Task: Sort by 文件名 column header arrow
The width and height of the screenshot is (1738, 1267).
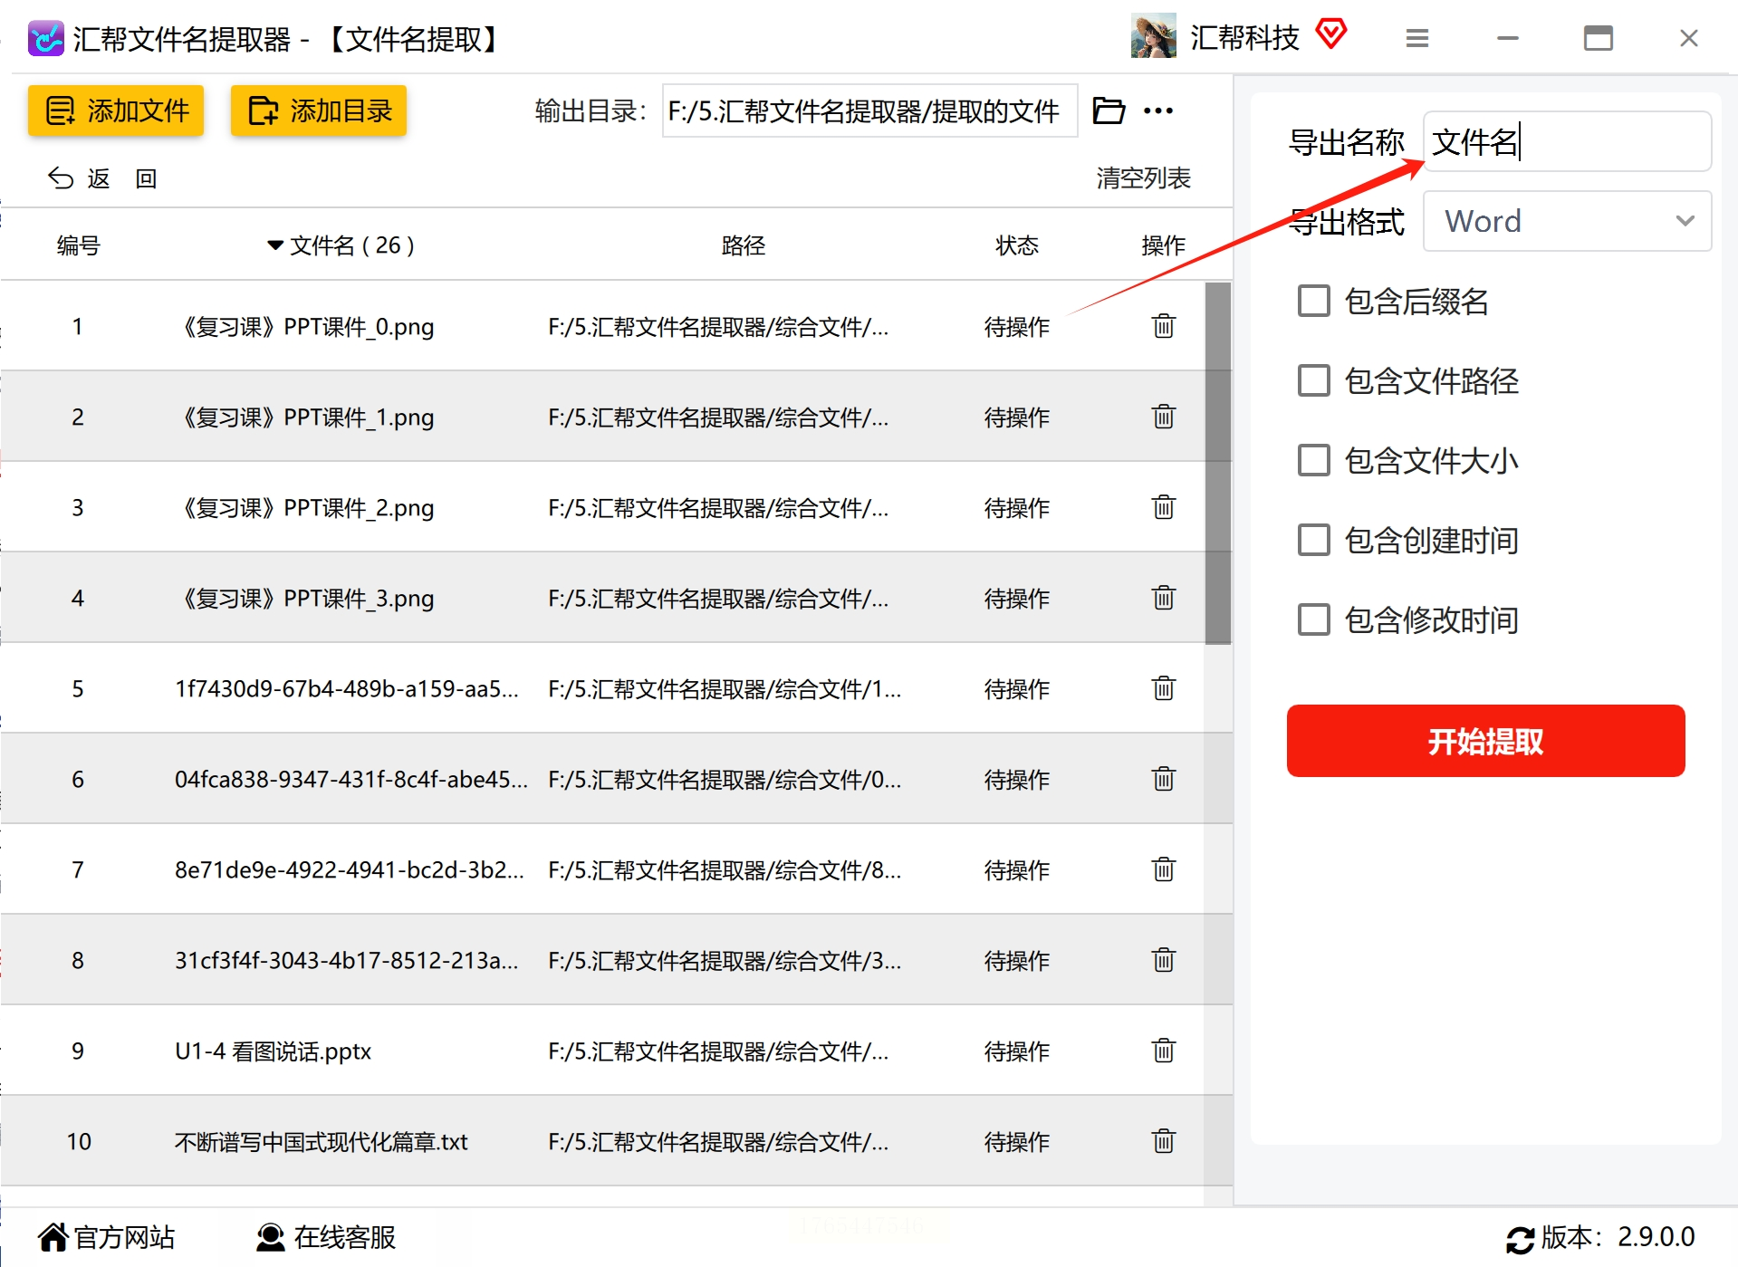Action: pos(275,245)
